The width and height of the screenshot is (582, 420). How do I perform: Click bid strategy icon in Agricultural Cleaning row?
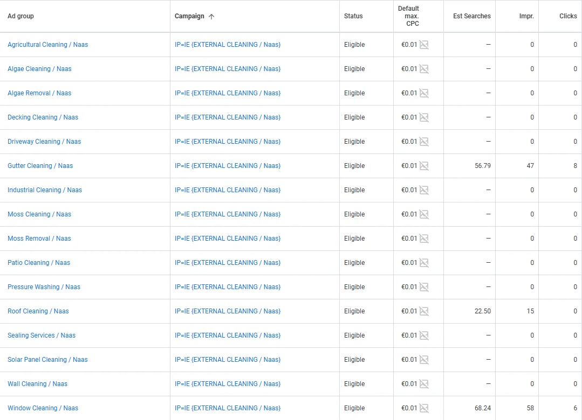[424, 45]
